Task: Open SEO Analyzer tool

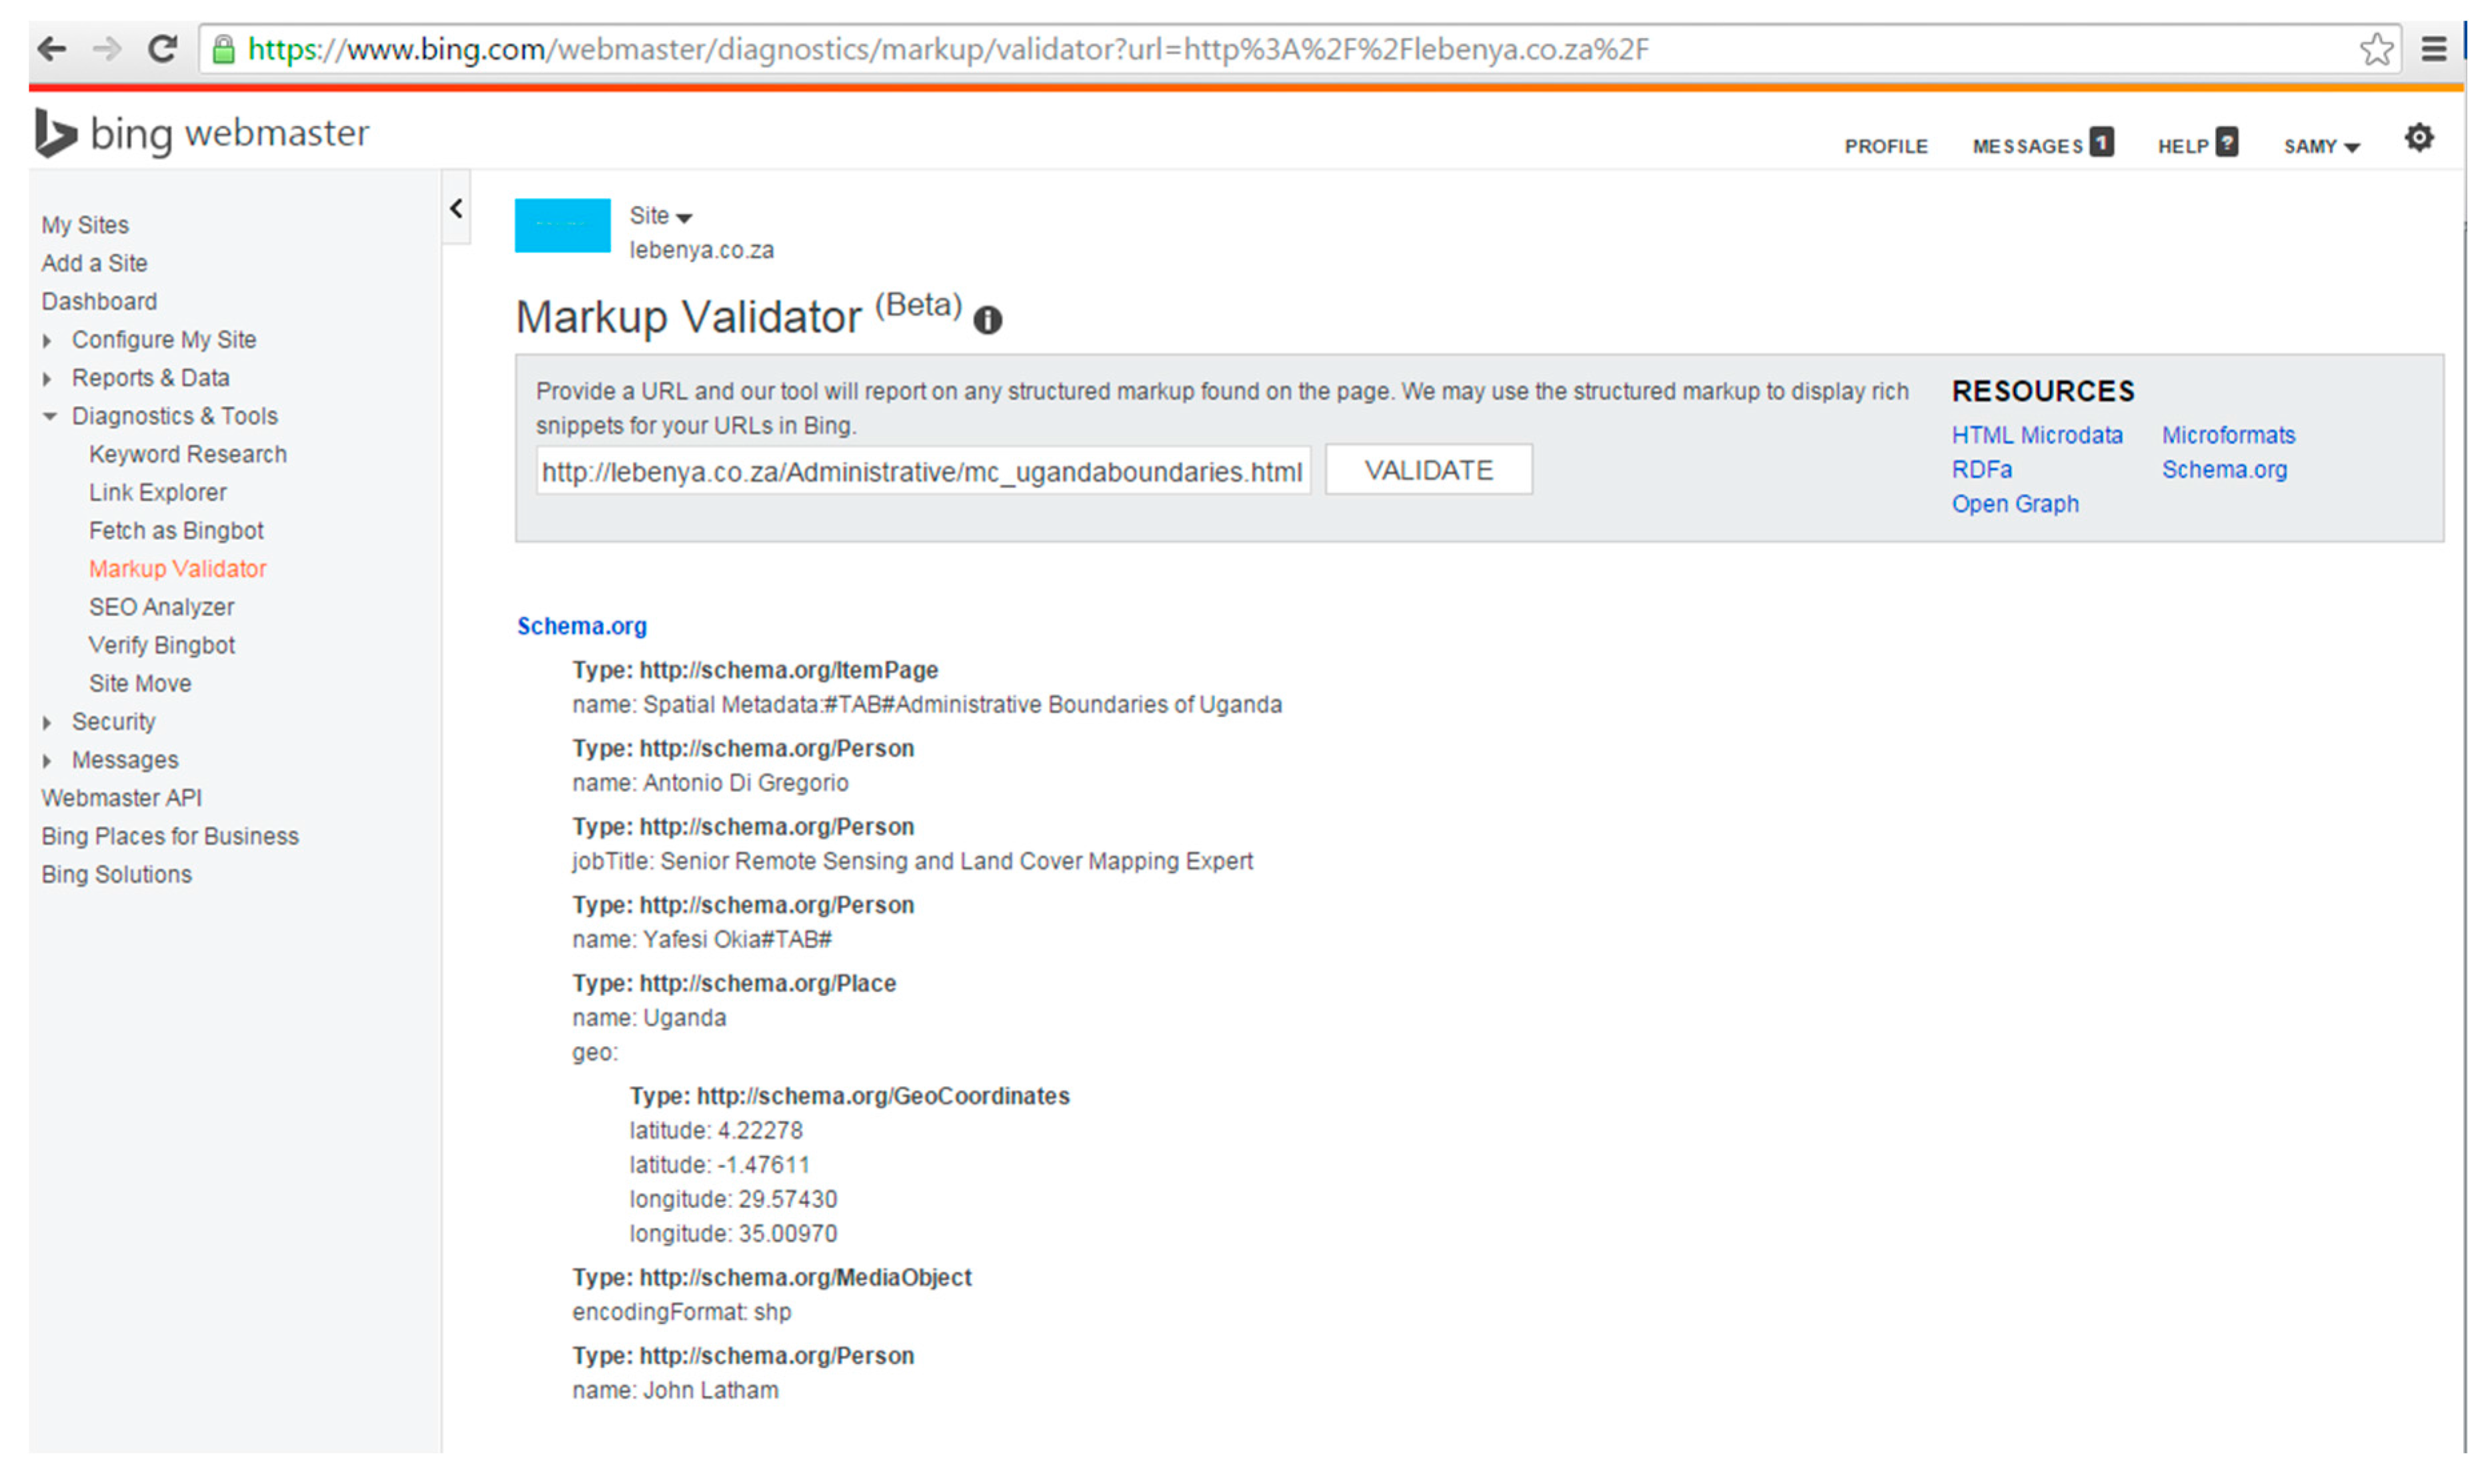Action: (x=161, y=607)
